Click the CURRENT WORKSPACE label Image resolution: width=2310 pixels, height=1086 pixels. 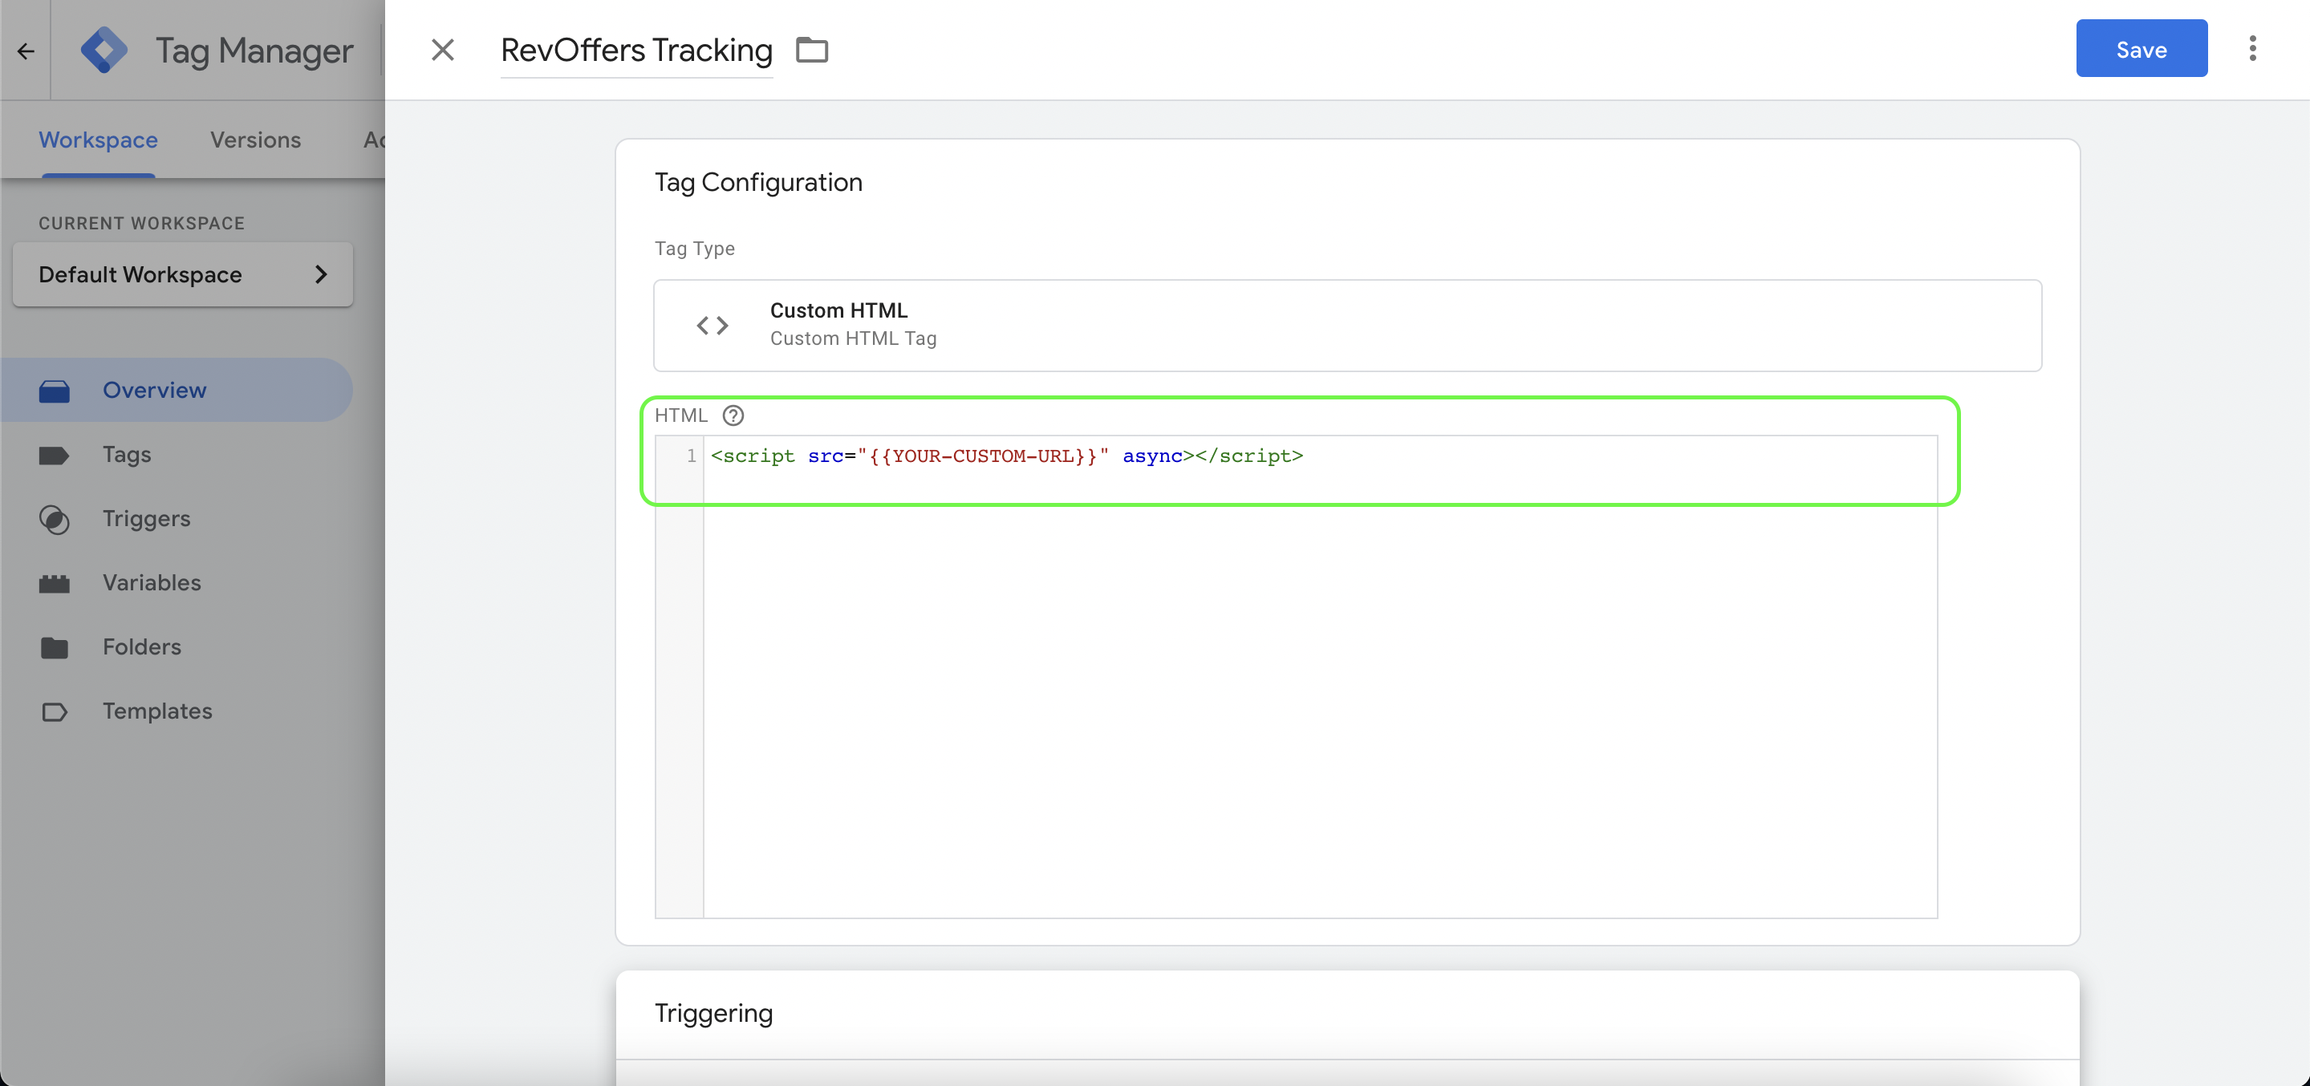coord(140,223)
